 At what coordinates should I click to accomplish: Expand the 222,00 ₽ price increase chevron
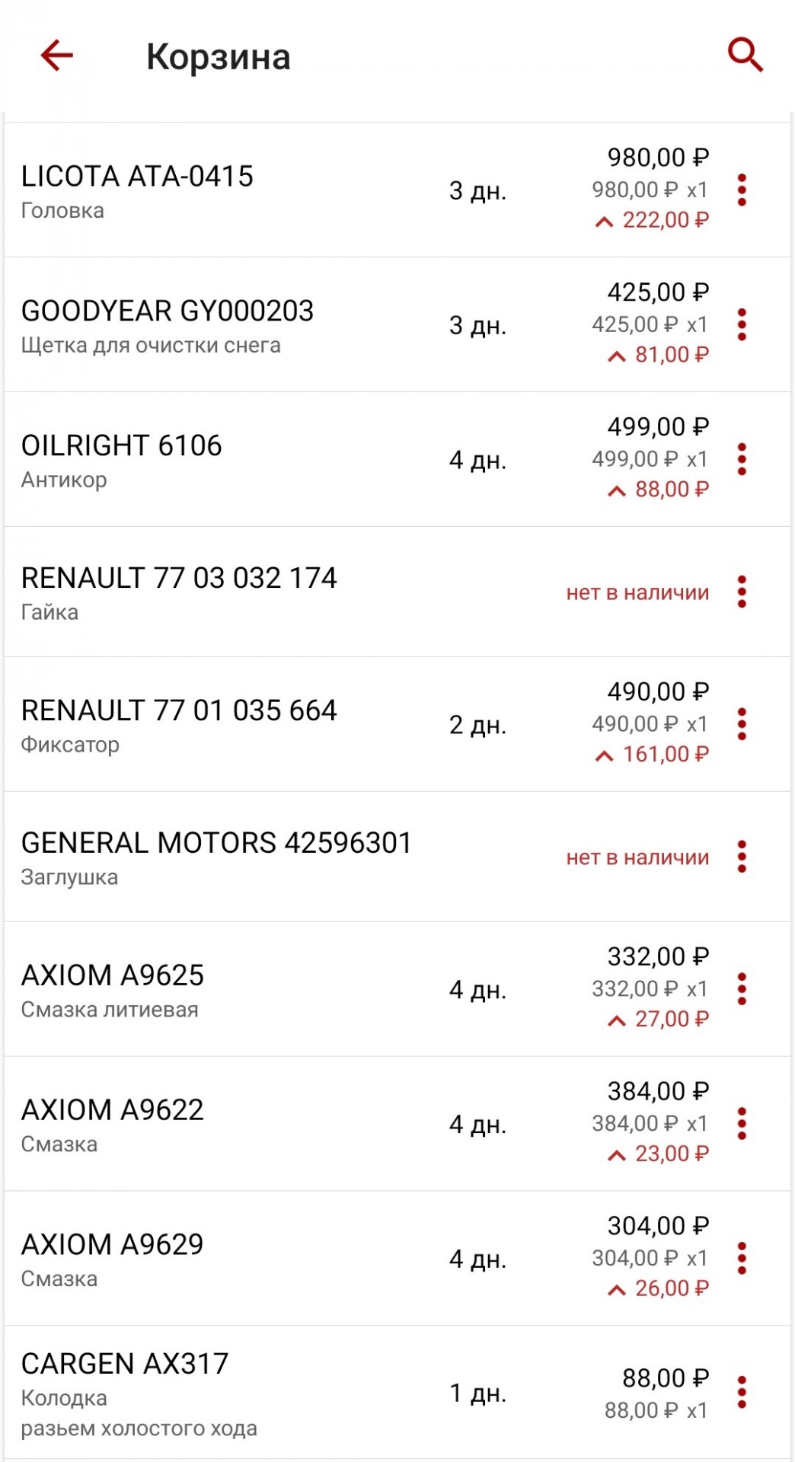(x=604, y=222)
